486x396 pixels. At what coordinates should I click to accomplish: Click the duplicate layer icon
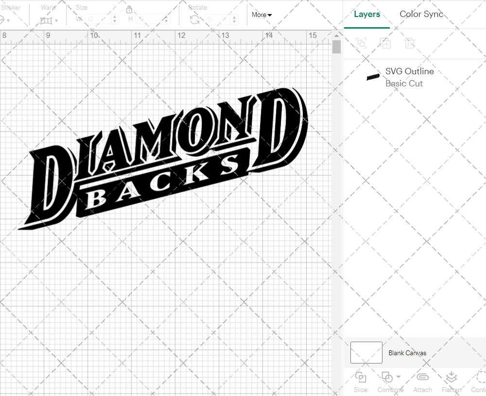pyautogui.click(x=386, y=43)
